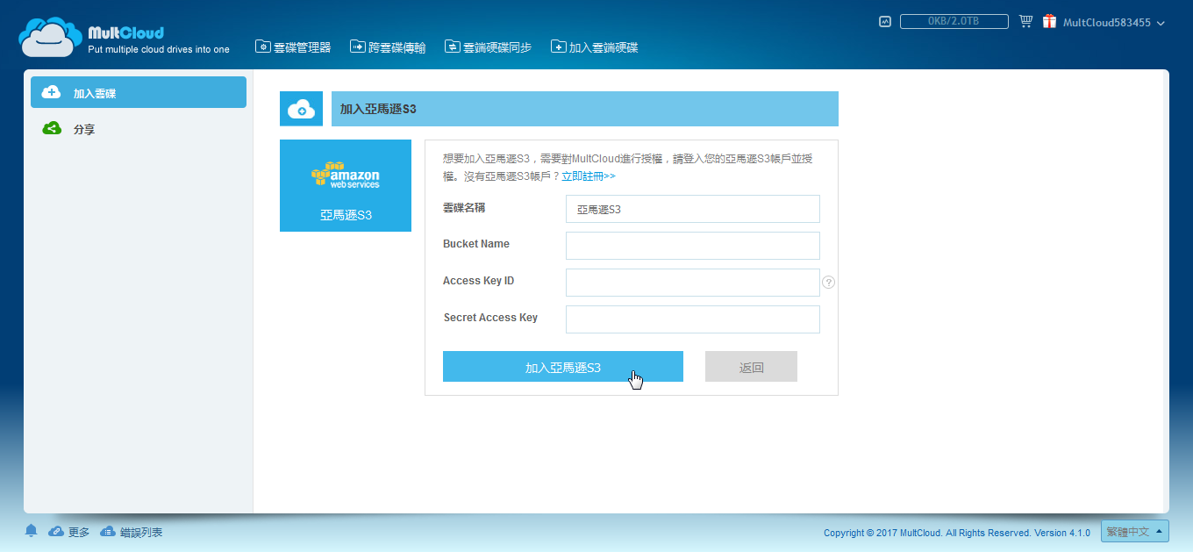Click the 0KB/2.0TB traffic usage bar
Screen dimensions: 1193x552
pos(954,21)
